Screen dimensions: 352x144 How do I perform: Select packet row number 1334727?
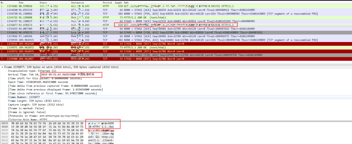pyautogui.click(x=176, y=21)
